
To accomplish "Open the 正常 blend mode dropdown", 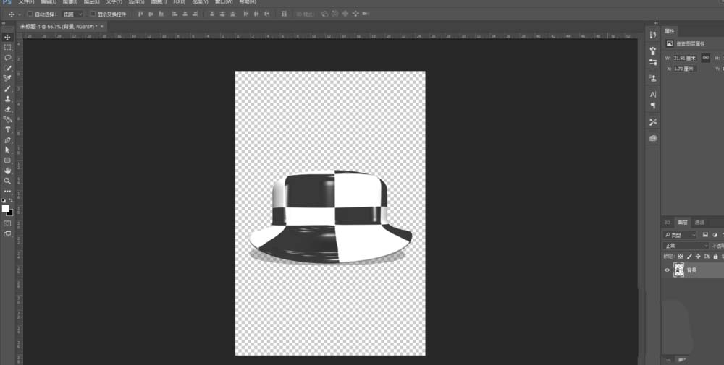I will click(x=686, y=246).
